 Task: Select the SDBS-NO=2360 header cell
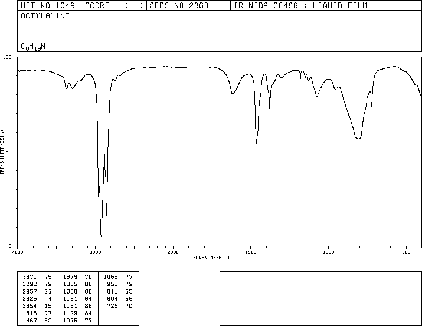188,5
